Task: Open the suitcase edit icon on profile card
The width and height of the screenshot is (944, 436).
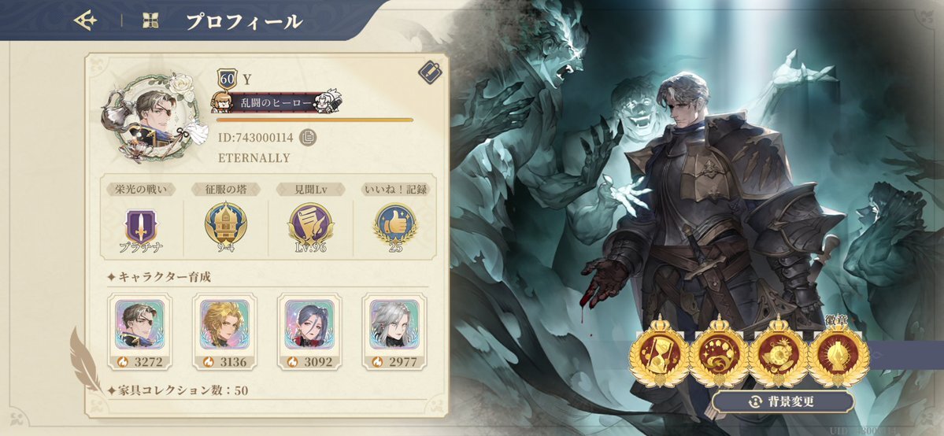Action: pos(430,72)
